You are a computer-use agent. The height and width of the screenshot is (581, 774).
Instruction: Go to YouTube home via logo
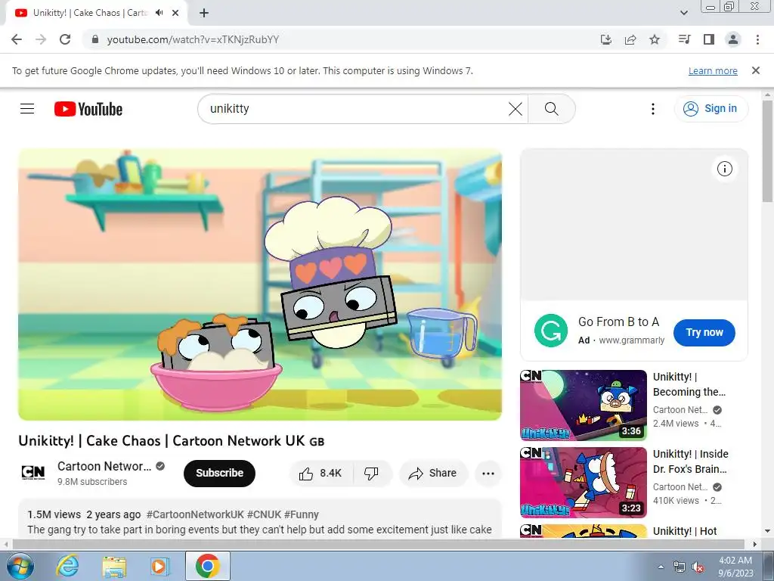[x=88, y=109]
